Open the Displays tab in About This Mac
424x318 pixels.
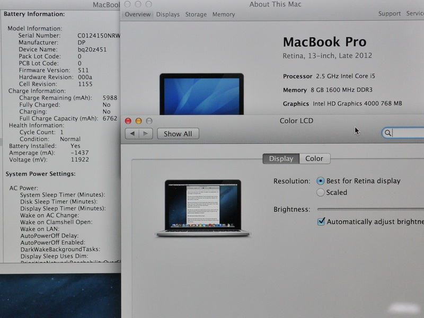point(167,14)
